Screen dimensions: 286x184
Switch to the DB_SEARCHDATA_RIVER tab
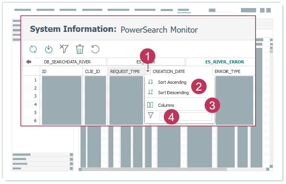click(67, 62)
